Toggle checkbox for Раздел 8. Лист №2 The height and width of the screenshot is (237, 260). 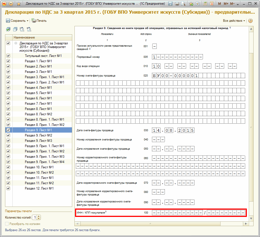coord(8,114)
